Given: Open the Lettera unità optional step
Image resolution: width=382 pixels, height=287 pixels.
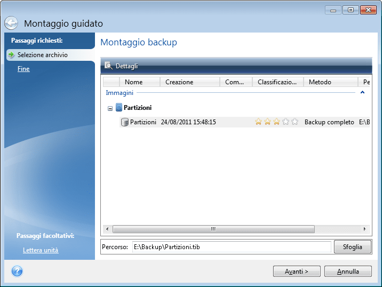Looking at the screenshot, I should pyautogui.click(x=41, y=250).
